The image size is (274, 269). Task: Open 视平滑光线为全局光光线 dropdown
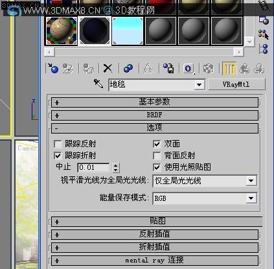coord(251,181)
